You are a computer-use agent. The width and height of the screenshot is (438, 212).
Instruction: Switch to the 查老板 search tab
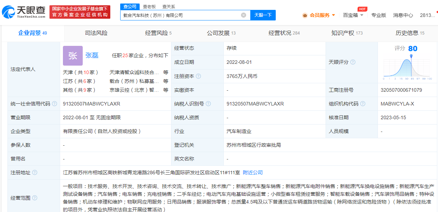[149, 7]
